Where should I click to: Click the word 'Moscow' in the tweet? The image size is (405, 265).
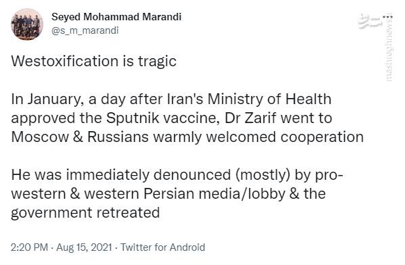coord(40,137)
